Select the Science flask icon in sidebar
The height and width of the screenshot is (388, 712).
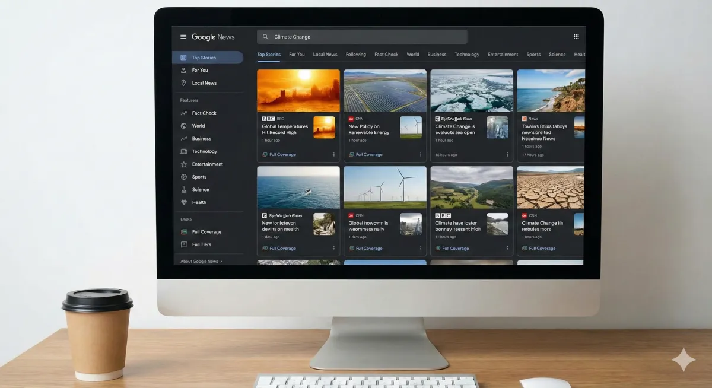(184, 190)
